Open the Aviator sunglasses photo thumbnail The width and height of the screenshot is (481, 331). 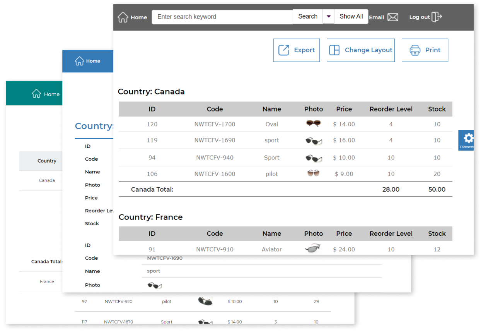coord(313,248)
